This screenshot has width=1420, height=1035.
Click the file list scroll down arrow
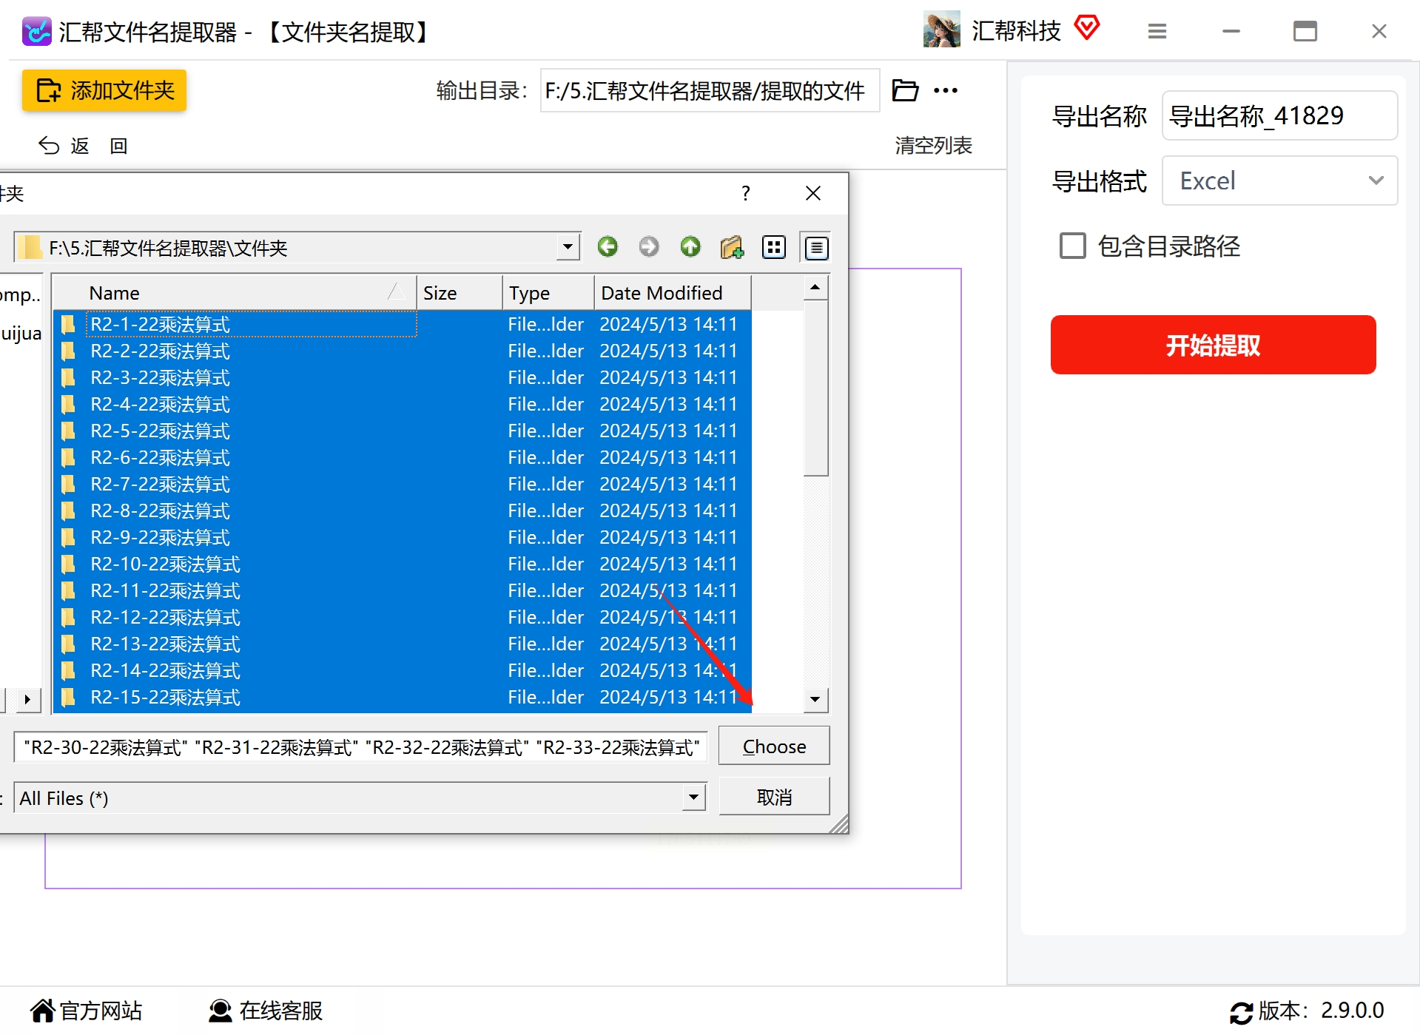click(815, 699)
